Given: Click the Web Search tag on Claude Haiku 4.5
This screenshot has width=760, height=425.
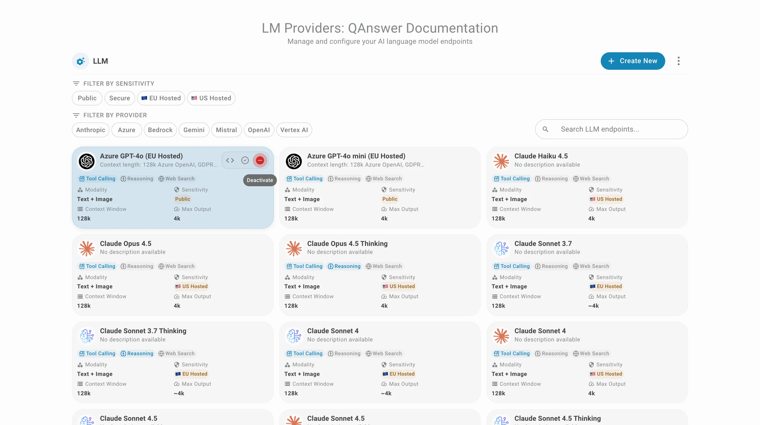Looking at the screenshot, I should [591, 179].
